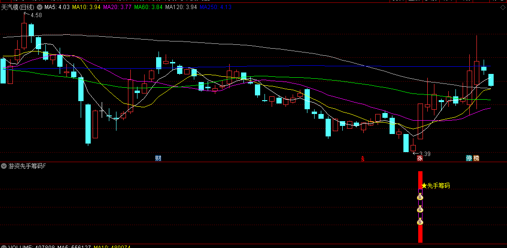Open the dropdown arrow beside 天汽模(日线)
The image size is (507, 248).
pos(40,7)
